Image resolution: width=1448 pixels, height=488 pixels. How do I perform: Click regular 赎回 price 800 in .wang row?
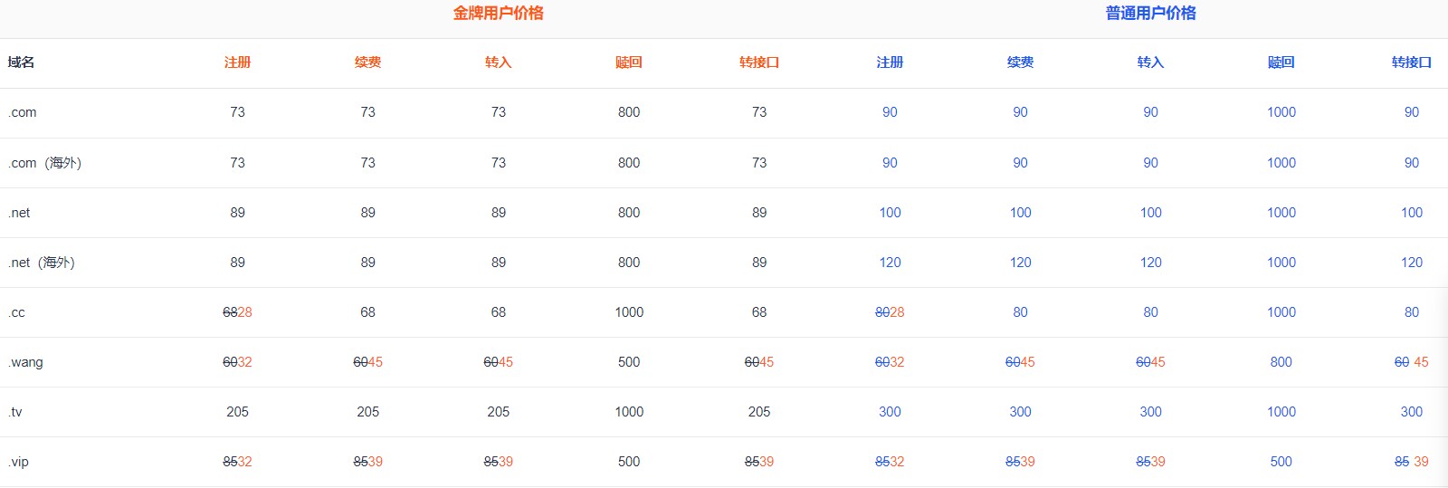[x=1281, y=362]
